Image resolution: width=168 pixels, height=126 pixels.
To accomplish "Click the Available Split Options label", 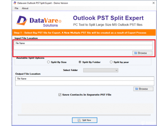I will coord(30,58).
